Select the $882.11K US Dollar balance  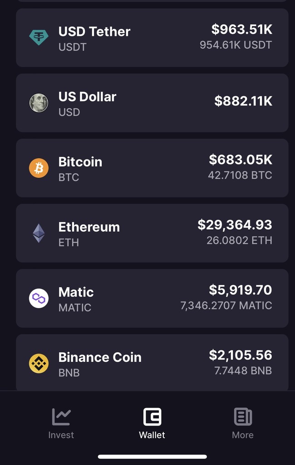243,101
